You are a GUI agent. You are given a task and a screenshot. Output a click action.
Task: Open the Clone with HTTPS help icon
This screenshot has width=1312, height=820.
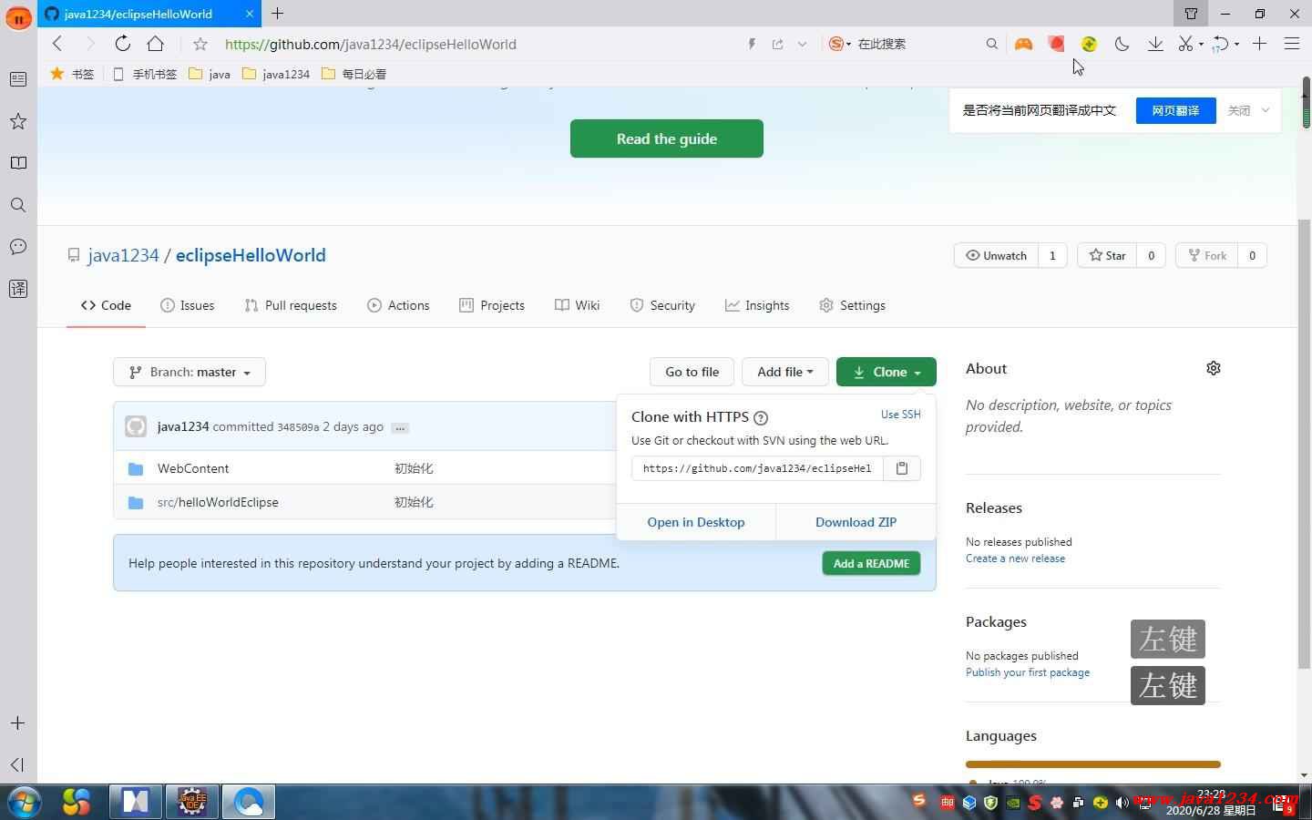[761, 417]
